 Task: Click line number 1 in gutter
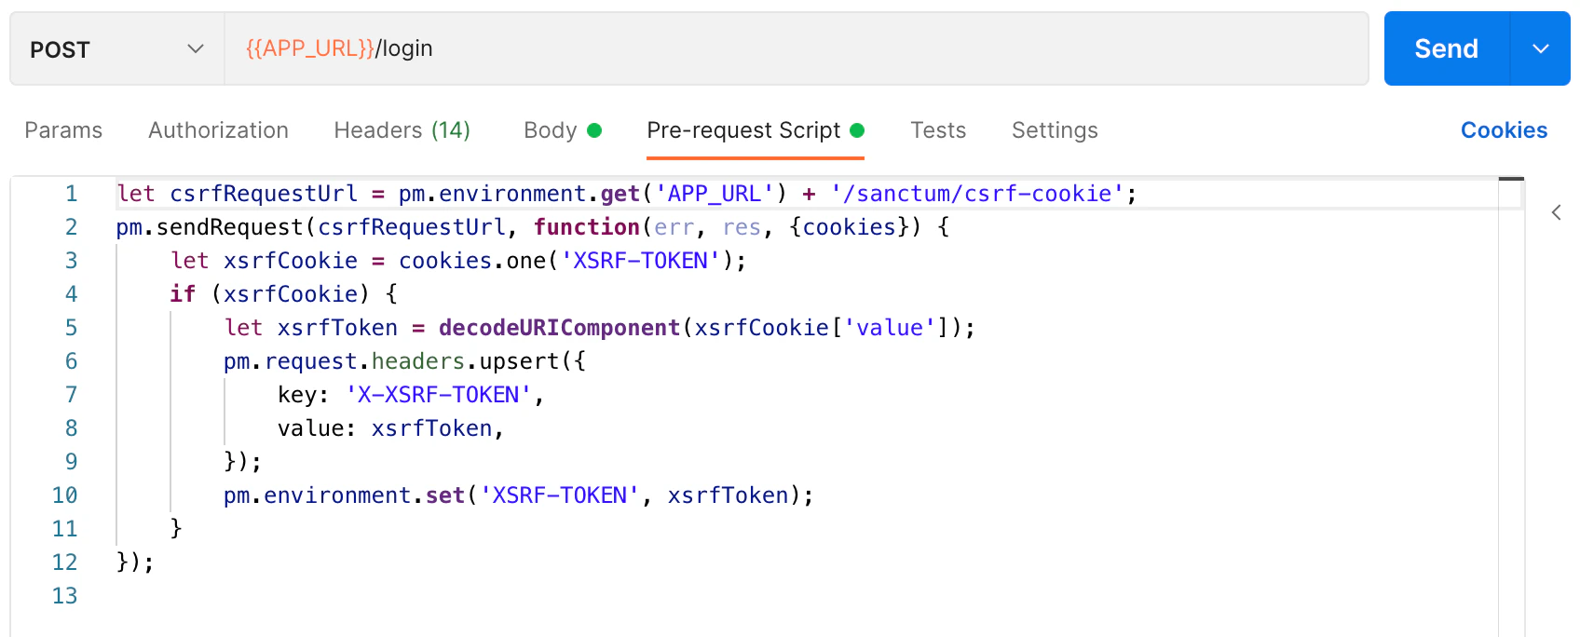[x=71, y=194]
